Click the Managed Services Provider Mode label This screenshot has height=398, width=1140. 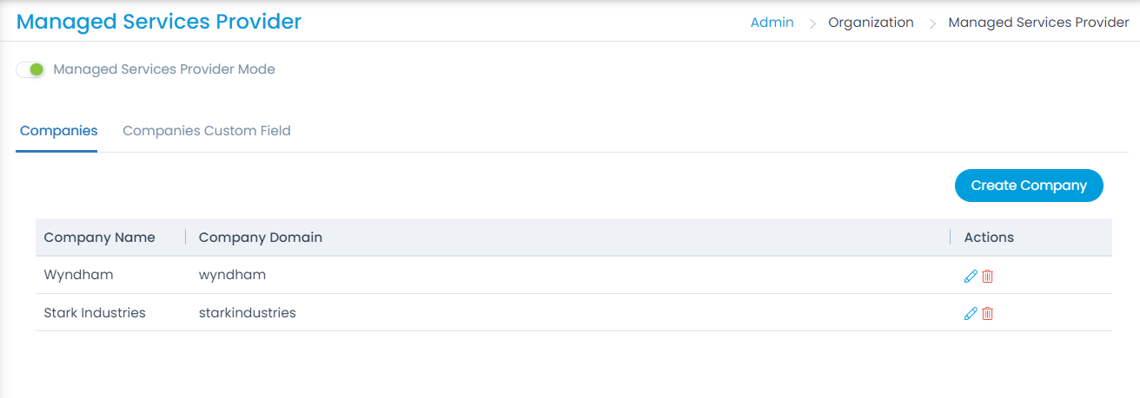point(164,69)
